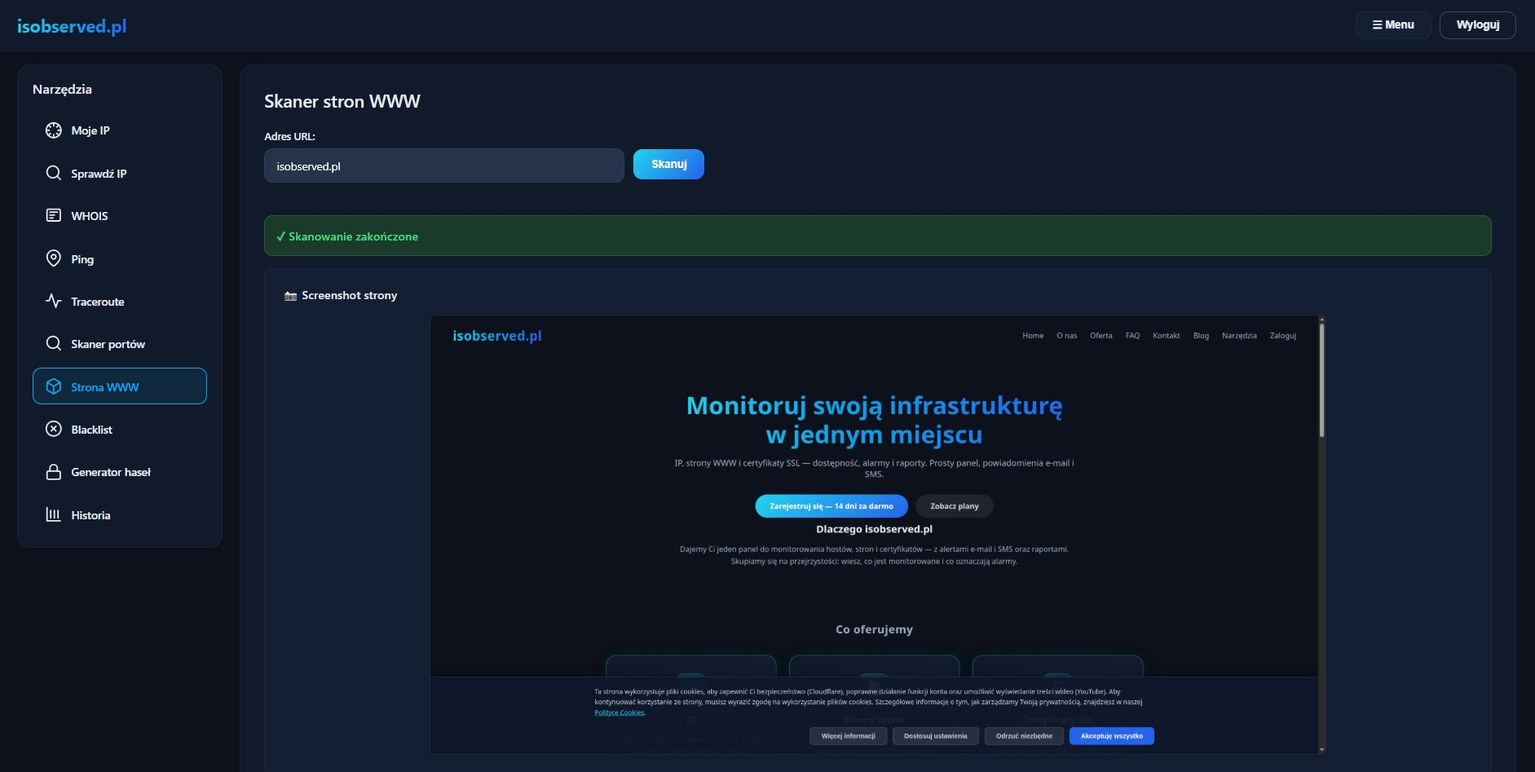Open the Moje IP globe icon
Screen dimensions: 1535x772
click(x=54, y=130)
